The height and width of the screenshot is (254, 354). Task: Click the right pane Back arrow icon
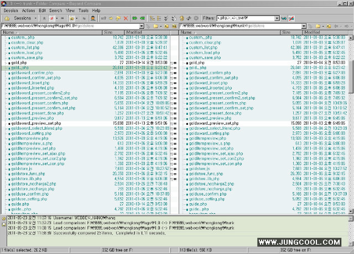tap(336, 26)
